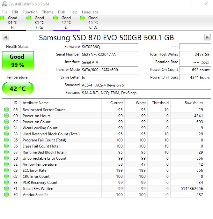The width and height of the screenshot is (213, 219).
Task: Click Power On Count value 693 count
Action: [x=195, y=70]
